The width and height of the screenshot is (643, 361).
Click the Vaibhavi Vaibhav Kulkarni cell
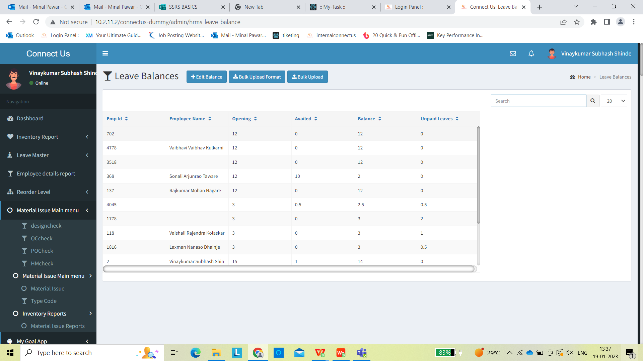(x=196, y=148)
